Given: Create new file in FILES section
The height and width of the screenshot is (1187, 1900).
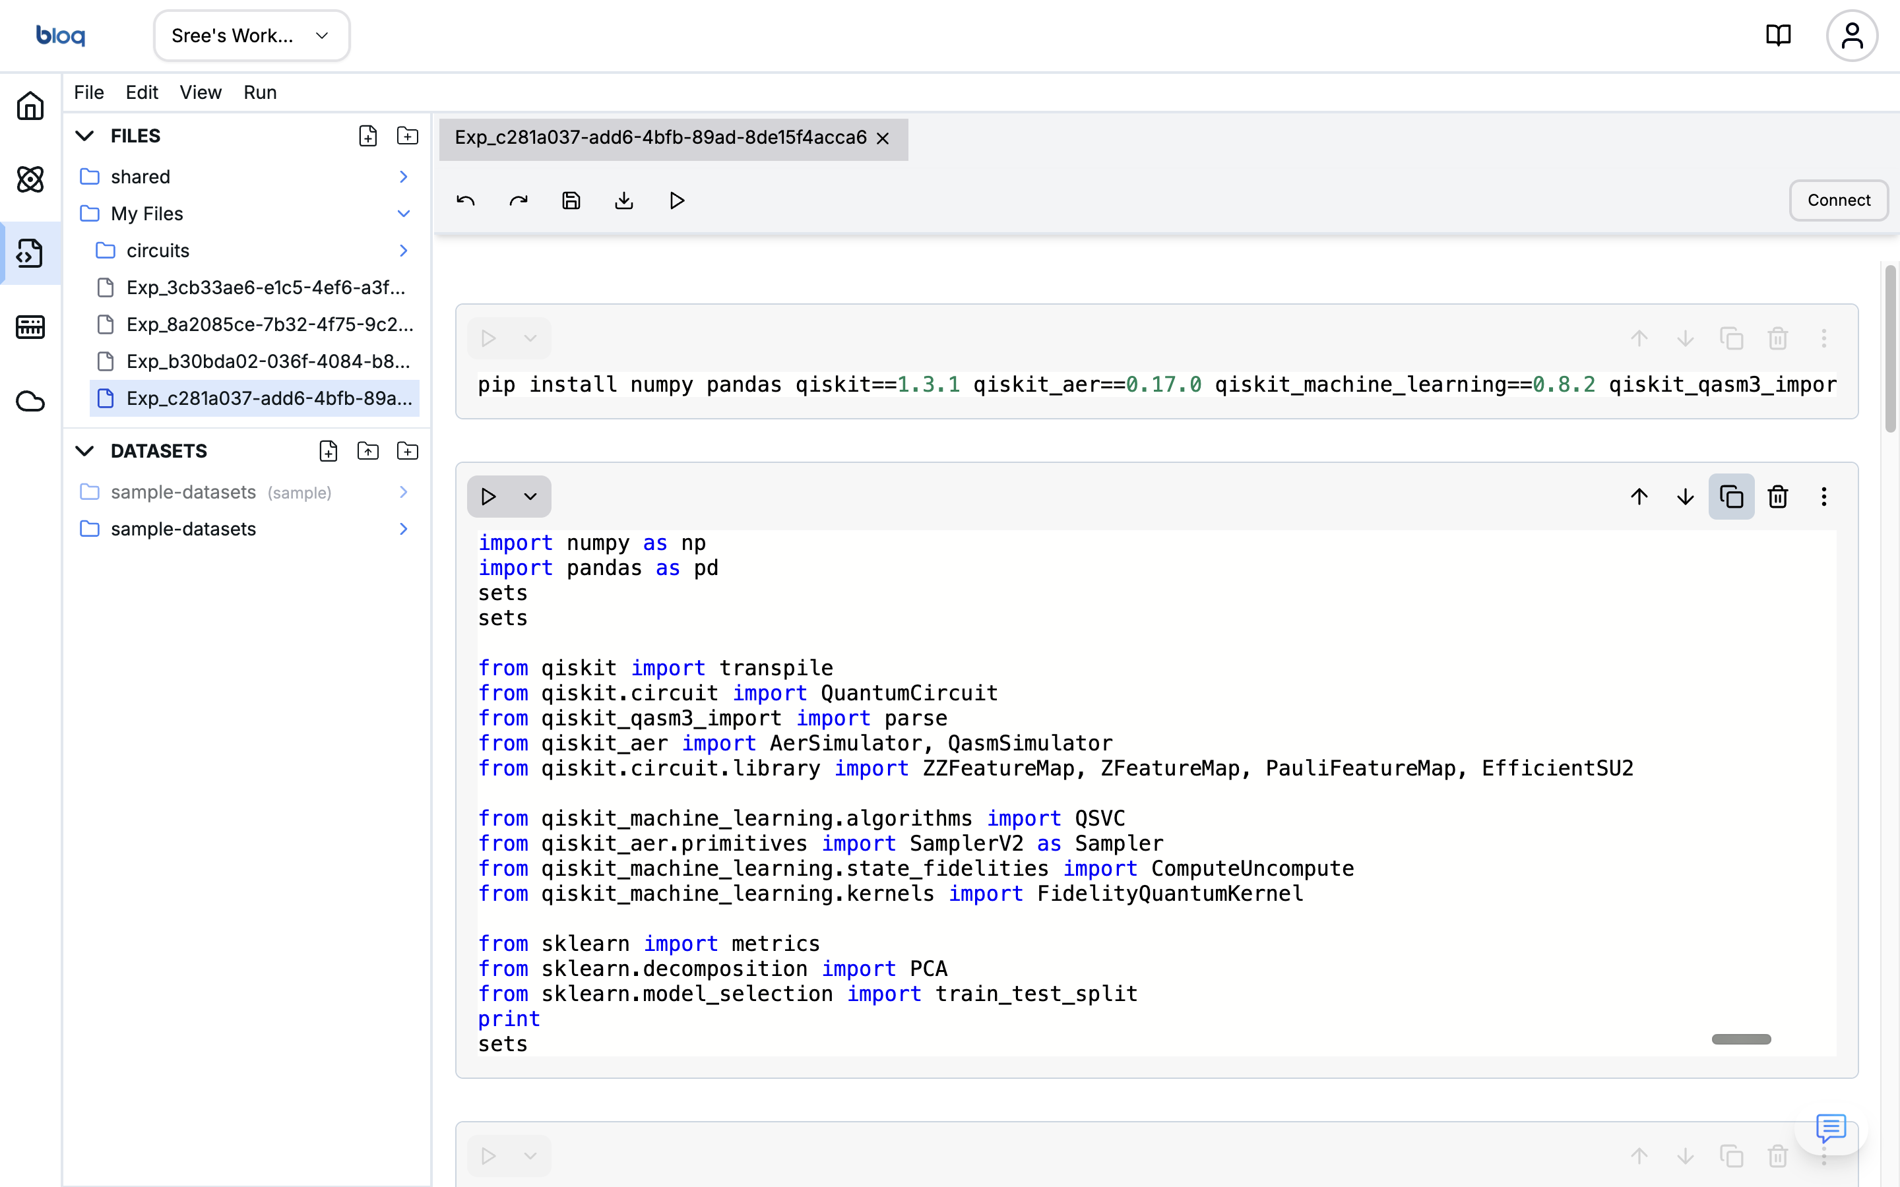Looking at the screenshot, I should pos(367,136).
